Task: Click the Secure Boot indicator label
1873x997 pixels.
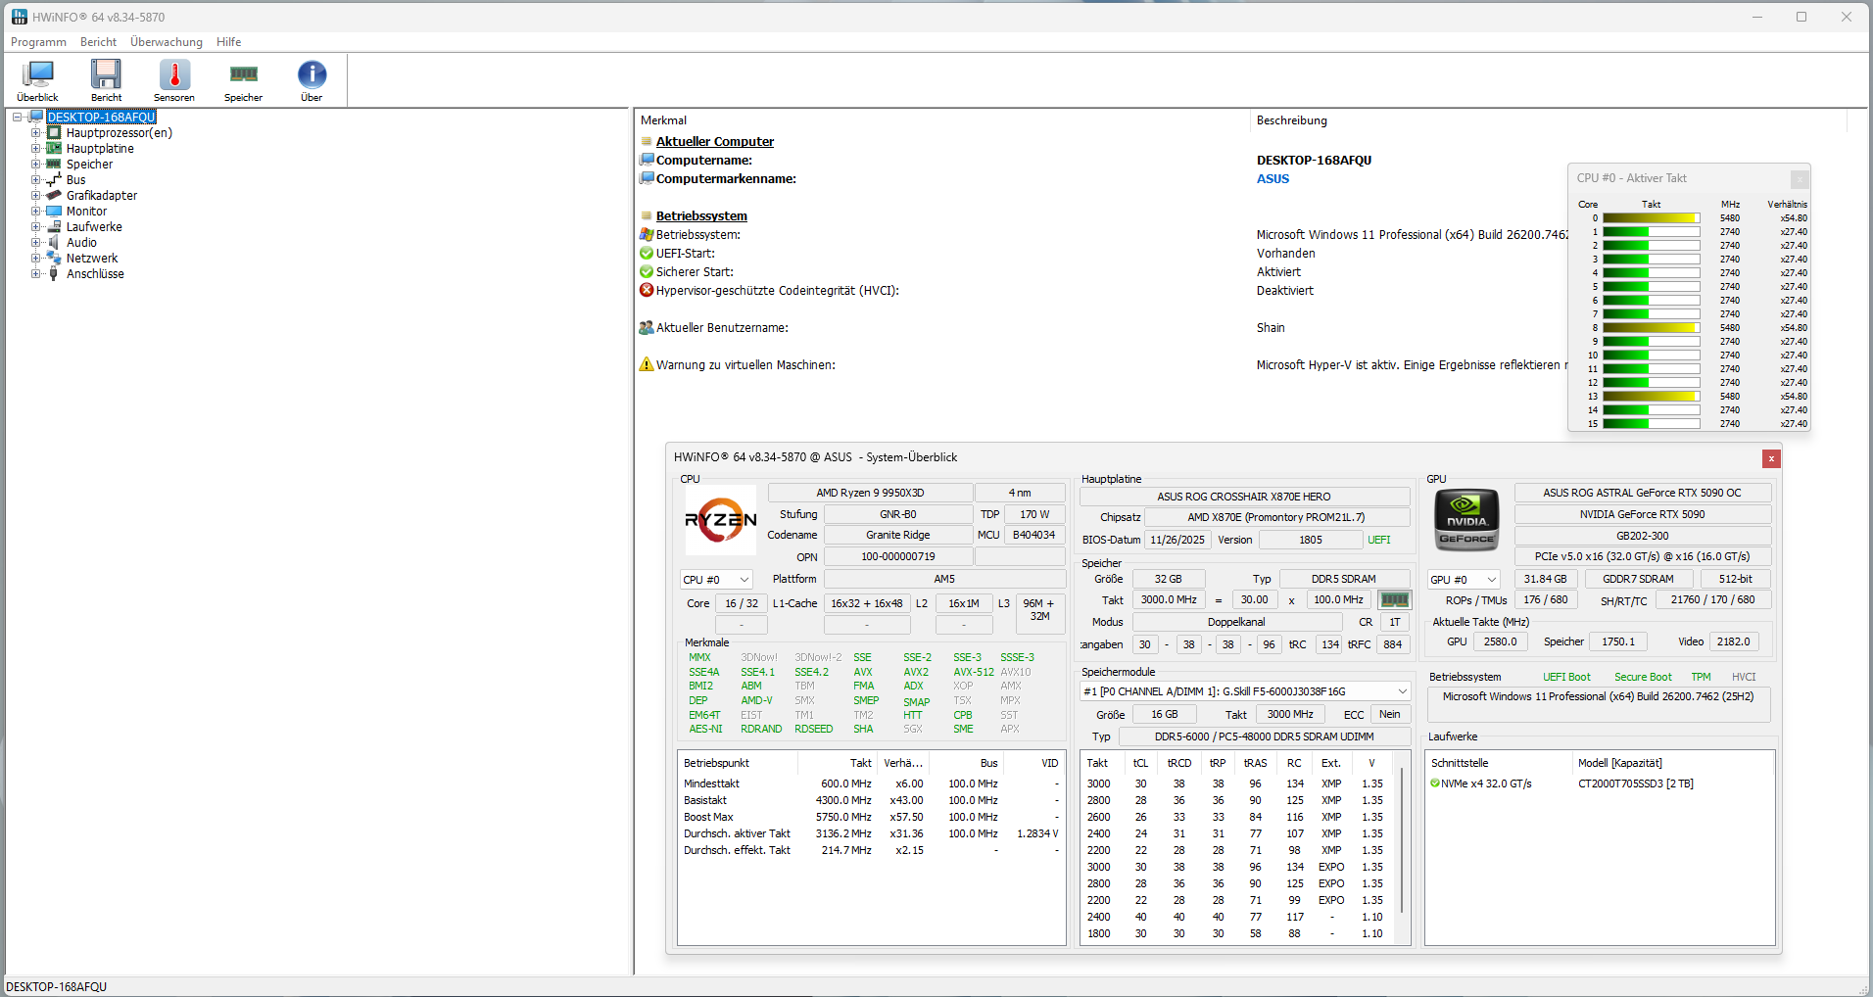Action: (x=1643, y=677)
